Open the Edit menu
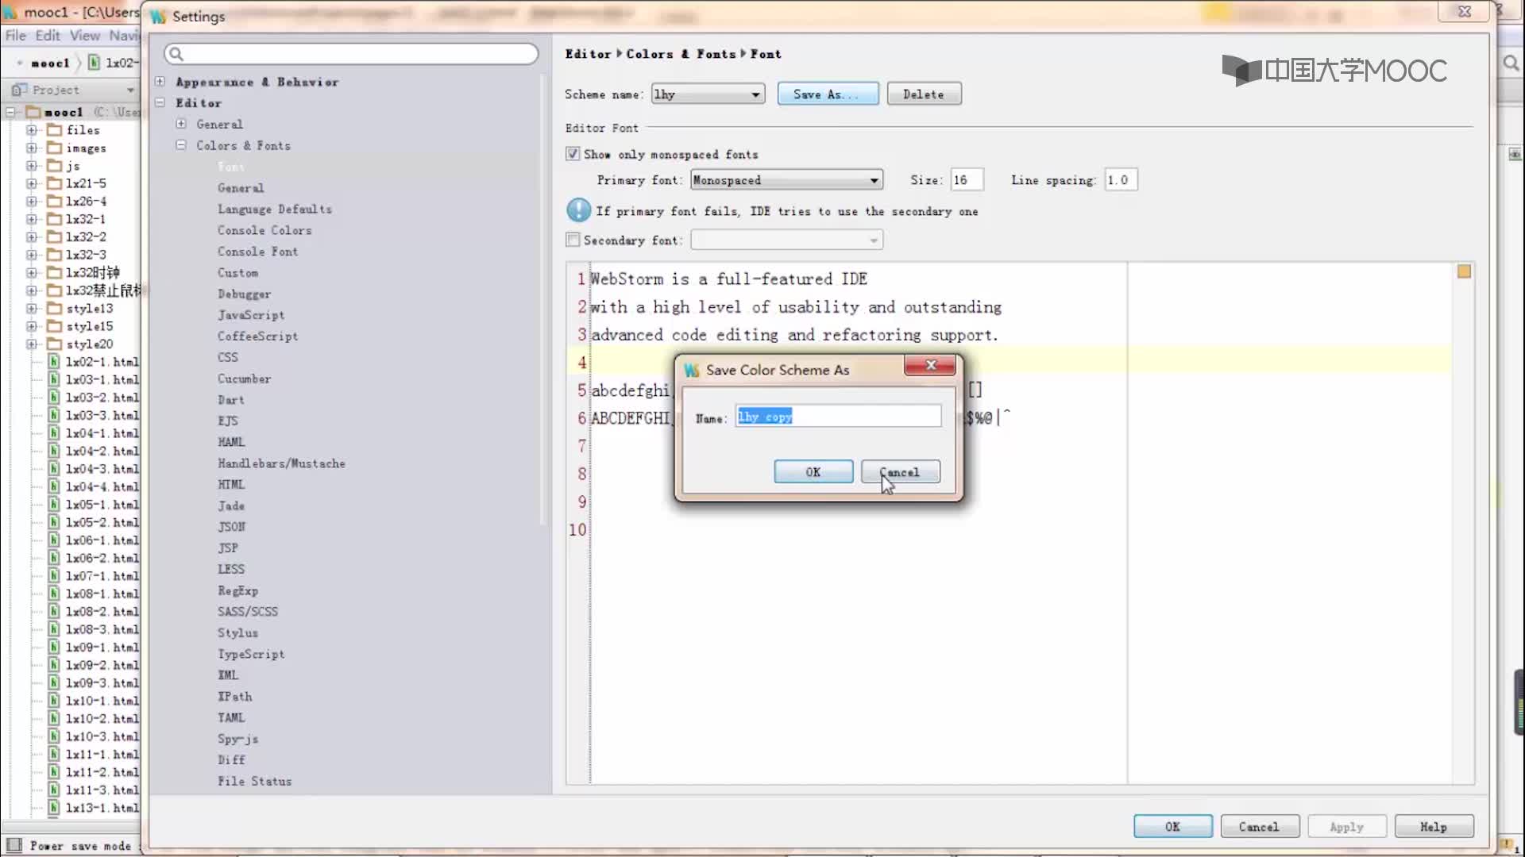The width and height of the screenshot is (1525, 857). (47, 36)
